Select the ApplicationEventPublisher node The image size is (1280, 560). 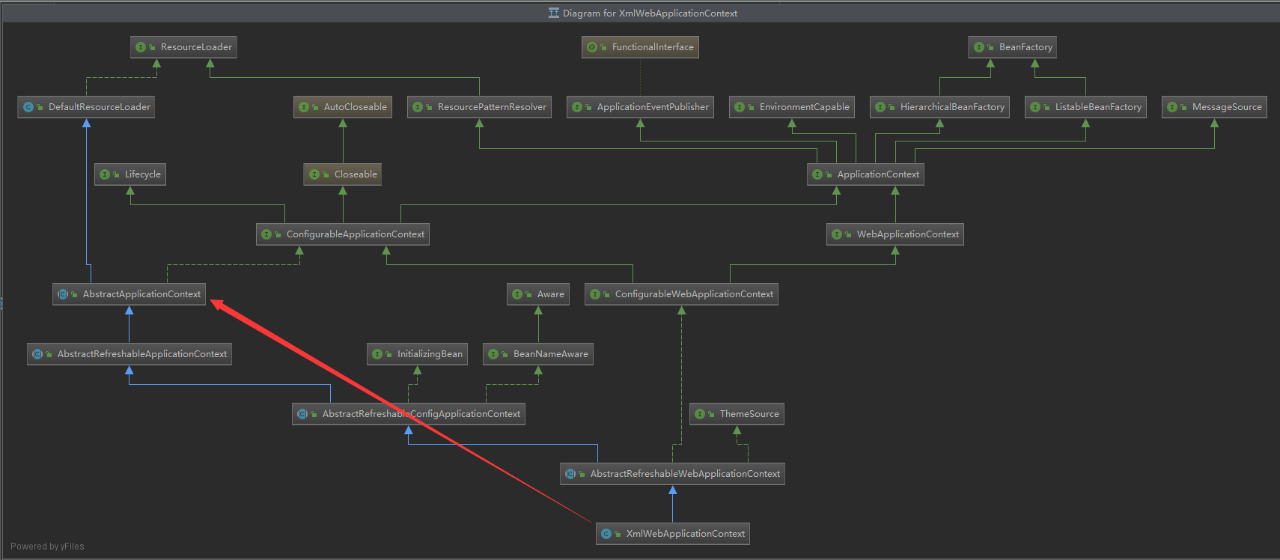point(640,107)
